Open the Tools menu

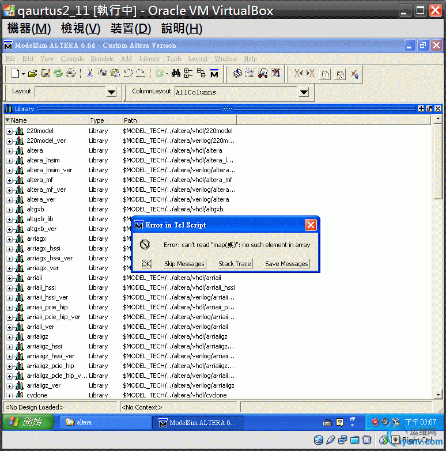click(174, 59)
